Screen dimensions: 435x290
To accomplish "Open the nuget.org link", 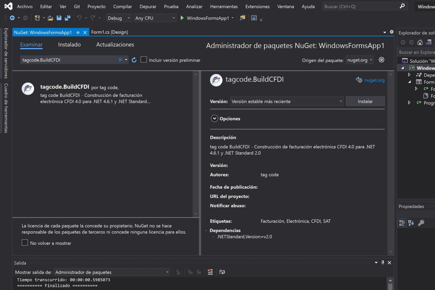I will [374, 80].
